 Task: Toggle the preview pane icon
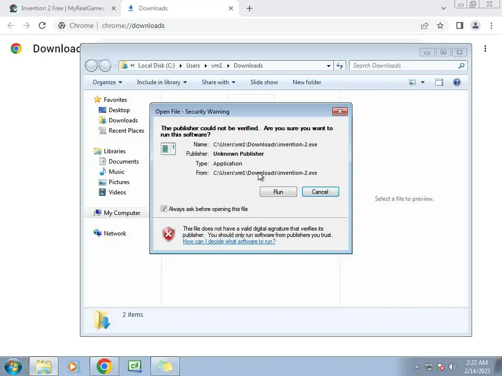(x=439, y=82)
